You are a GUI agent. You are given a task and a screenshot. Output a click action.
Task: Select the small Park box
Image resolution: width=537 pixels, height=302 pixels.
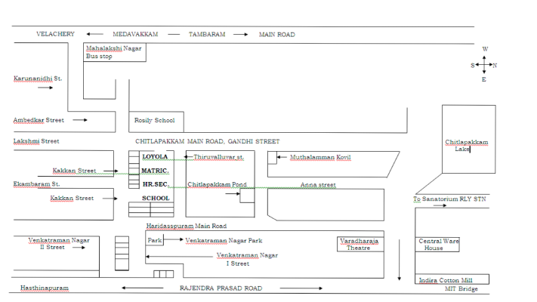click(155, 240)
